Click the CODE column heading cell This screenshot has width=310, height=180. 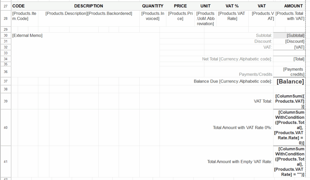pos(25,6)
